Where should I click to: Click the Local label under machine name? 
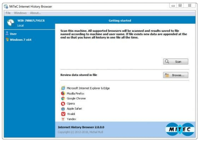click(20, 25)
